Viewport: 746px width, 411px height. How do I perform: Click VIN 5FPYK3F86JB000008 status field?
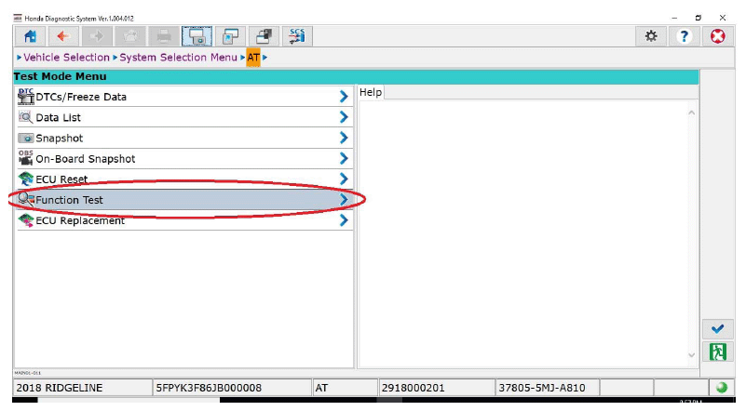[232, 388]
